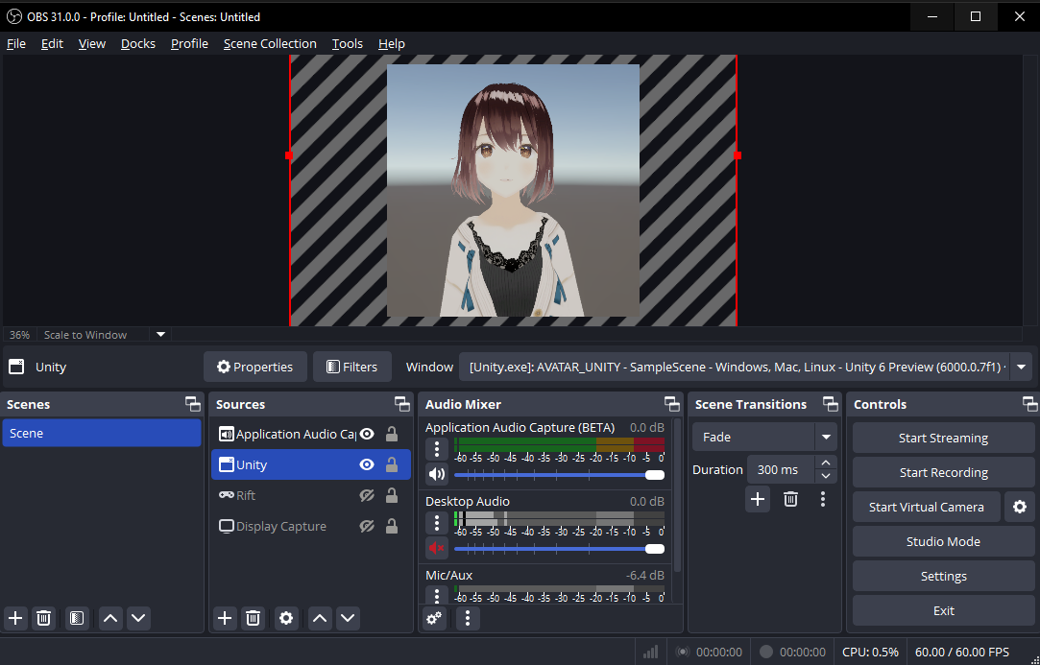This screenshot has width=1040, height=665.
Task: Open the Tools menu
Action: (348, 44)
